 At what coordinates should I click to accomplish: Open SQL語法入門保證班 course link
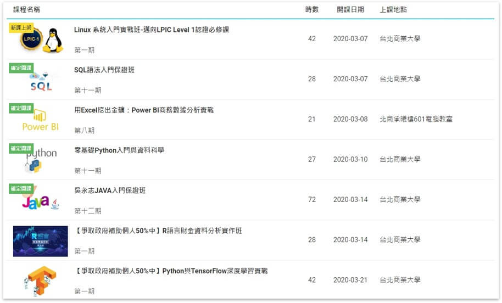[x=104, y=70]
